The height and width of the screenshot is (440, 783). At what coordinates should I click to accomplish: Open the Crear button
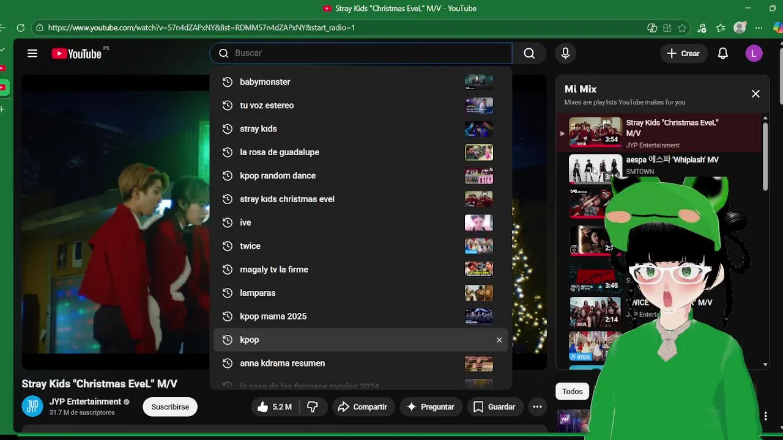click(x=684, y=53)
